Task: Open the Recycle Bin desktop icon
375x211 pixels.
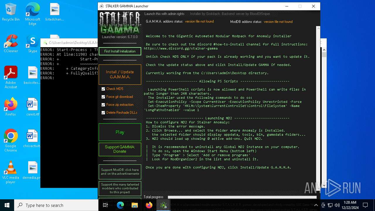Action: (11, 12)
